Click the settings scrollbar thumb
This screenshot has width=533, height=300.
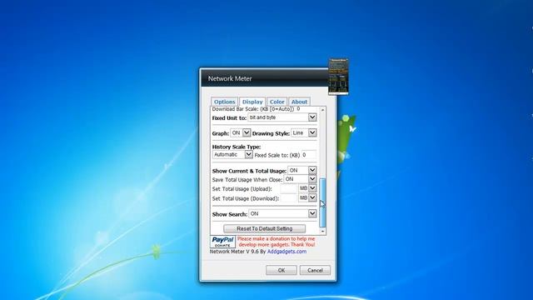click(322, 202)
